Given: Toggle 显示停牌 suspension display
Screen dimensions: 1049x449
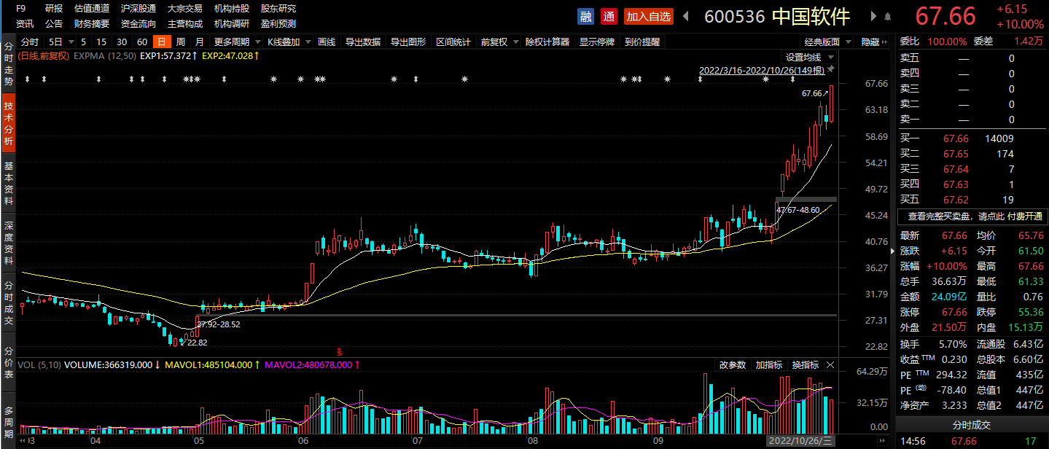Looking at the screenshot, I should coord(597,42).
